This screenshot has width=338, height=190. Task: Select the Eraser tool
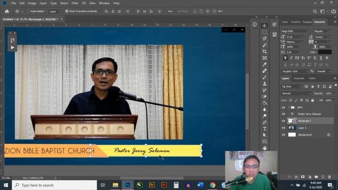pos(265,97)
